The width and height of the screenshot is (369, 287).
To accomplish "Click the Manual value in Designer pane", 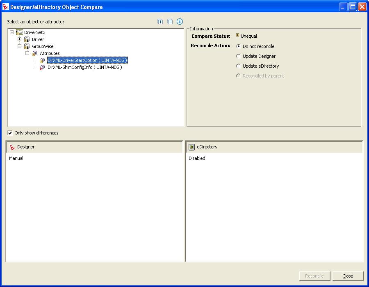I will click(x=16, y=158).
